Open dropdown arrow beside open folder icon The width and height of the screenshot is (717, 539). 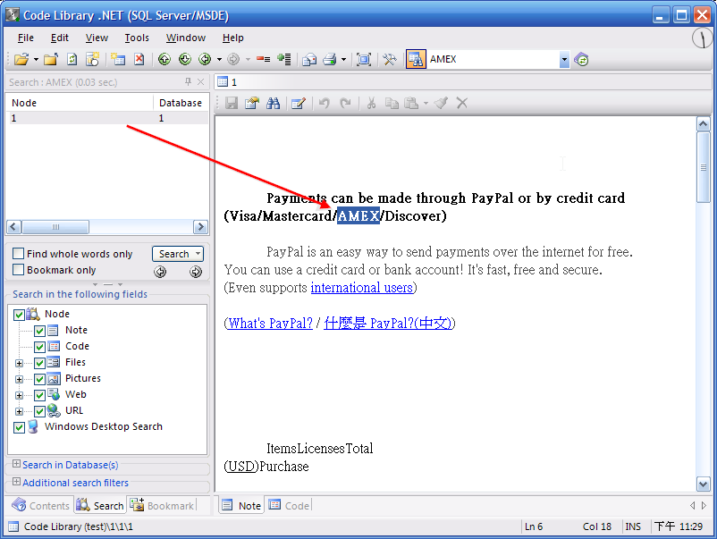coord(36,59)
